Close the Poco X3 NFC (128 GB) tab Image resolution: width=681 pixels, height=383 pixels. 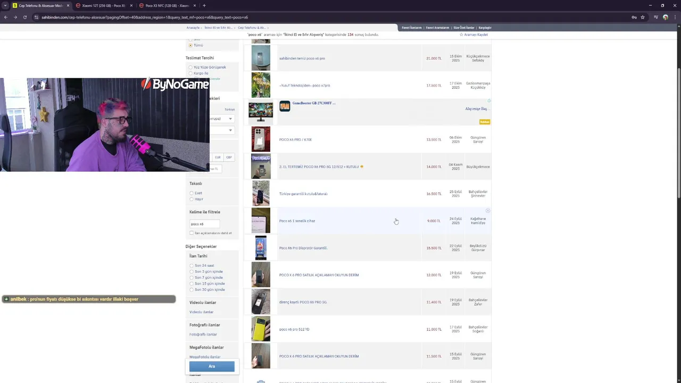pyautogui.click(x=195, y=5)
